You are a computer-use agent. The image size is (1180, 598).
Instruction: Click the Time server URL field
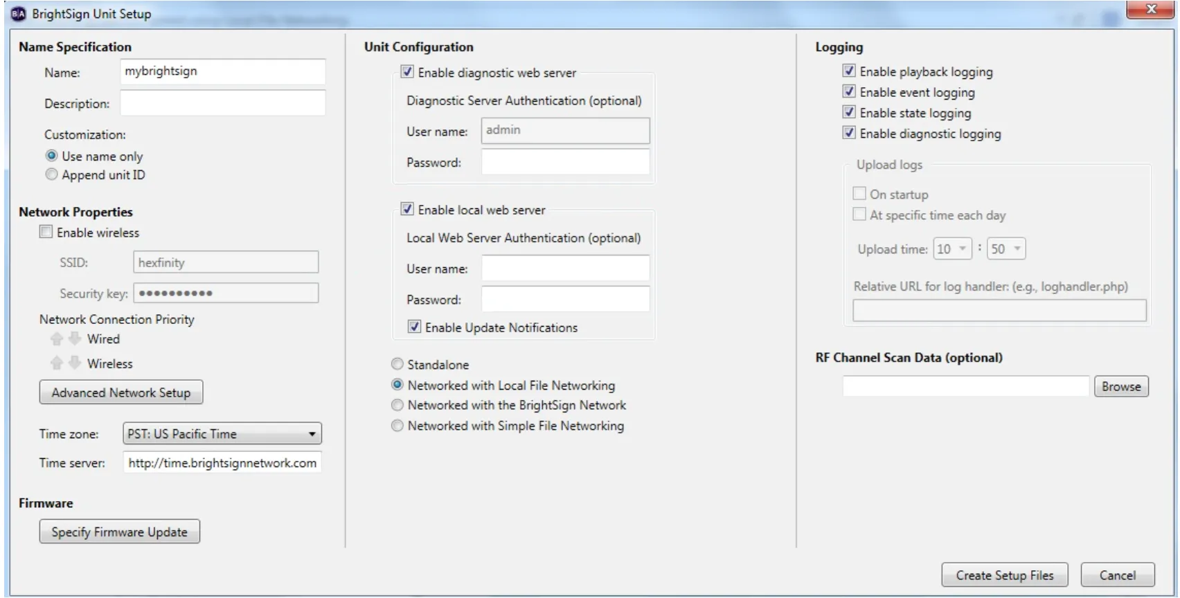[222, 463]
